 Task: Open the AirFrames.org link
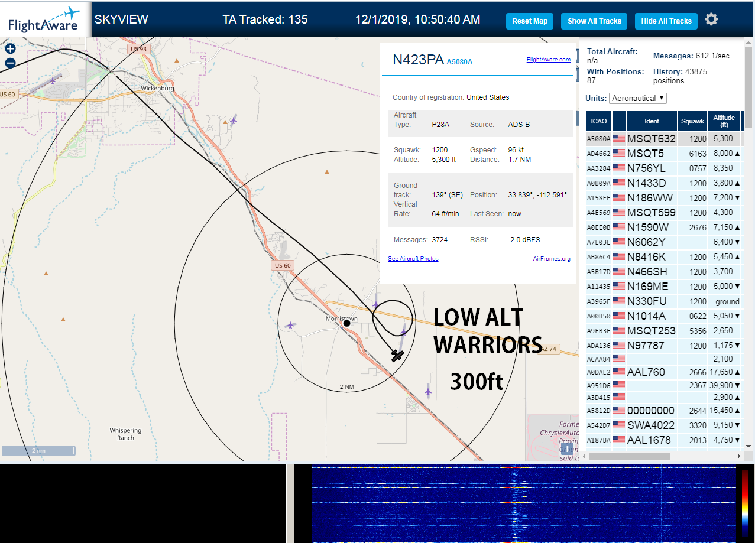click(x=552, y=259)
